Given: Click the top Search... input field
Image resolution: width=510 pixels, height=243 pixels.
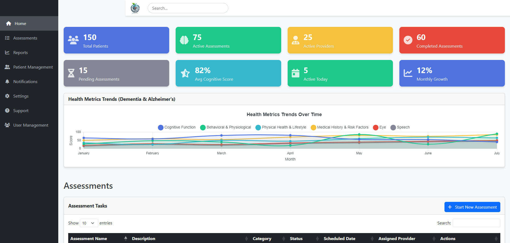Looking at the screenshot, I should (188, 8).
